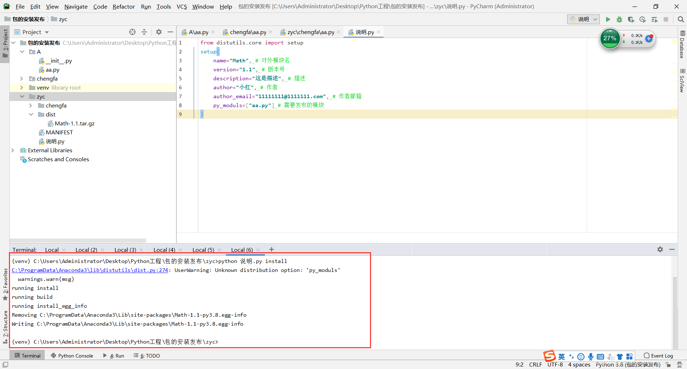Open the SciView side panel
This screenshot has width=687, height=369.
[682, 81]
